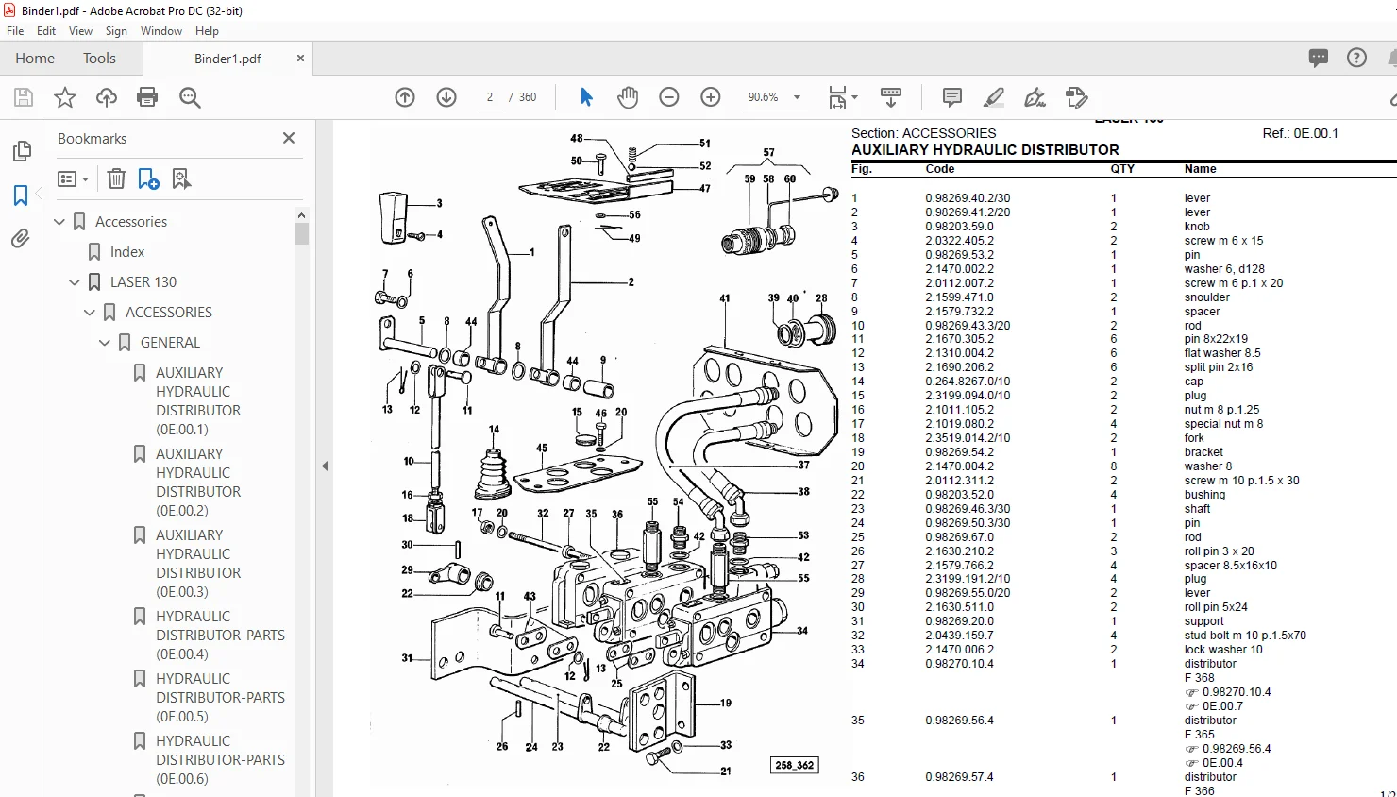The height and width of the screenshot is (797, 1397).
Task: Select the Binder1.pdf document tab
Action: point(227,59)
